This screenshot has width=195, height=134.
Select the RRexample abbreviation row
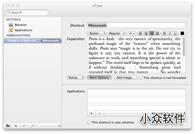point(33,41)
